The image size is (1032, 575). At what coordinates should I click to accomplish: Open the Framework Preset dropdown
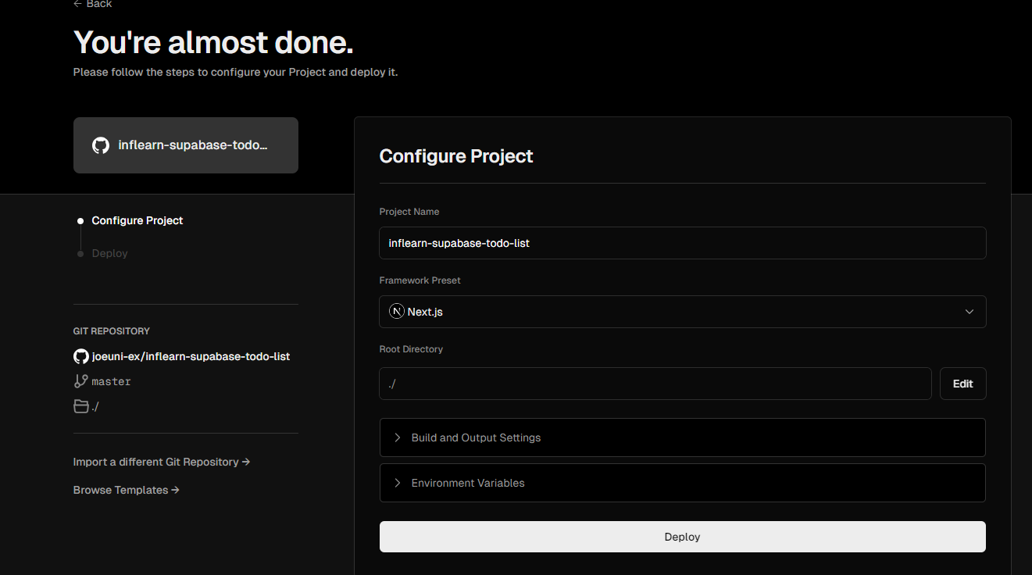(682, 312)
